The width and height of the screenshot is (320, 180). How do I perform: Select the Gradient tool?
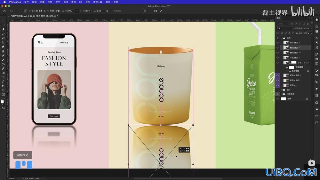coord(3,73)
